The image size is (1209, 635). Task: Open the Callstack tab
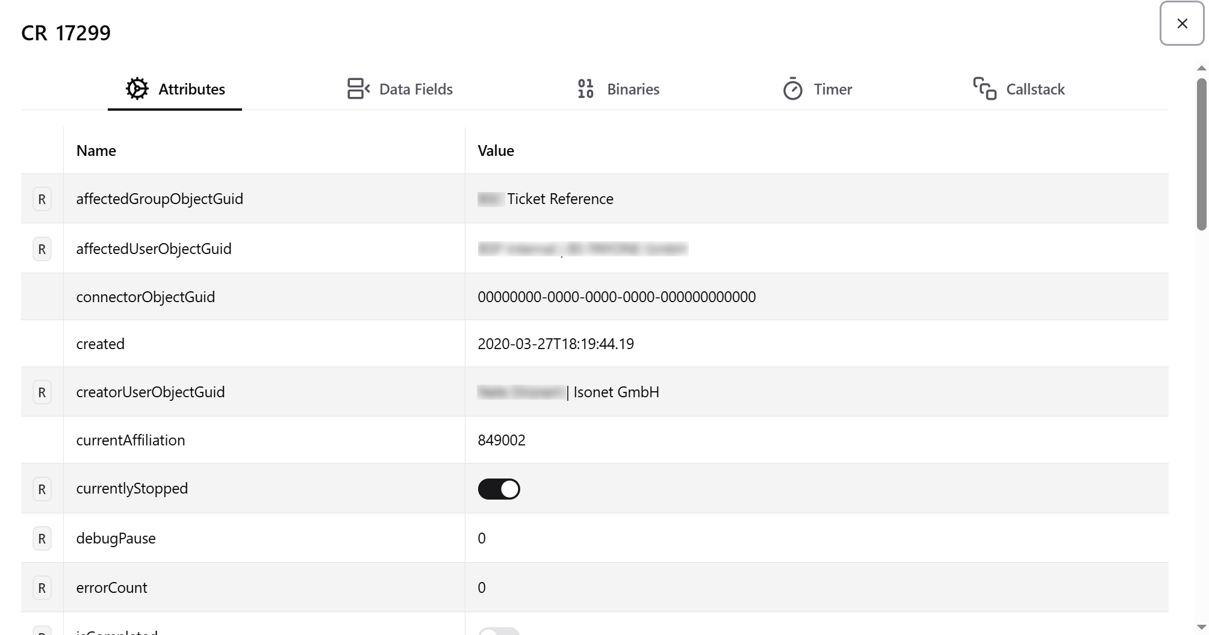pos(1019,89)
